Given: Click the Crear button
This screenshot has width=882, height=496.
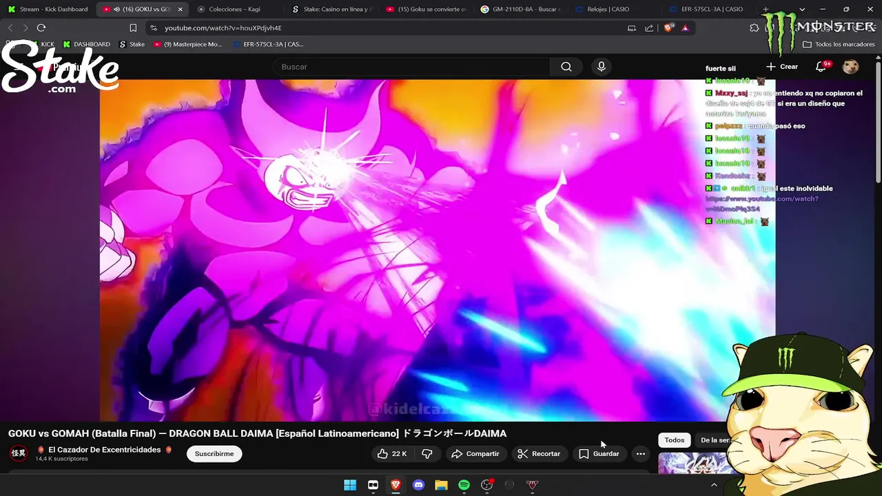Looking at the screenshot, I should (782, 67).
